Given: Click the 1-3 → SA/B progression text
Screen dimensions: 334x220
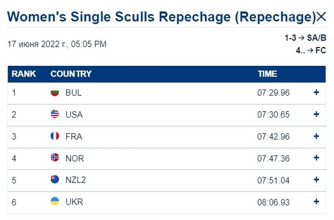Looking at the screenshot, I should tap(305, 38).
